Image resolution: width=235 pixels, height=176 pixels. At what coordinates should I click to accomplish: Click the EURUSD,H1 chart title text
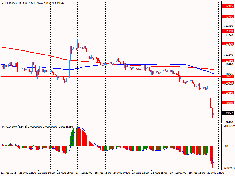(x=13, y=3)
